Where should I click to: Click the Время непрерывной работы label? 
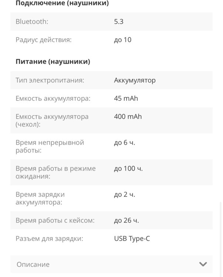[x=50, y=147]
